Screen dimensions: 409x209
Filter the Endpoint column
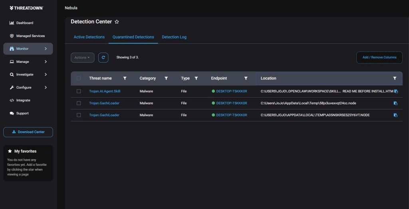coord(246,78)
